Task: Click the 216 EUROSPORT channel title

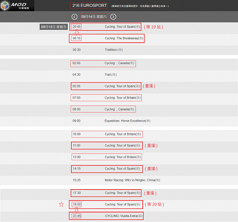Action: click(x=89, y=6)
